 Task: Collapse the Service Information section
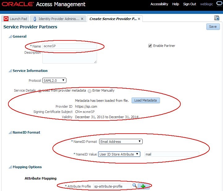[x=10, y=71]
